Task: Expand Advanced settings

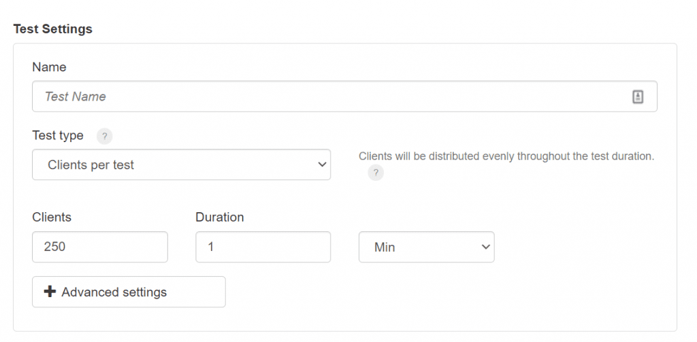Action: point(129,292)
